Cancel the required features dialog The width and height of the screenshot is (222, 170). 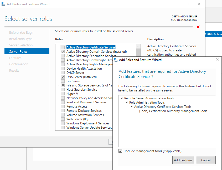[x=206, y=160]
